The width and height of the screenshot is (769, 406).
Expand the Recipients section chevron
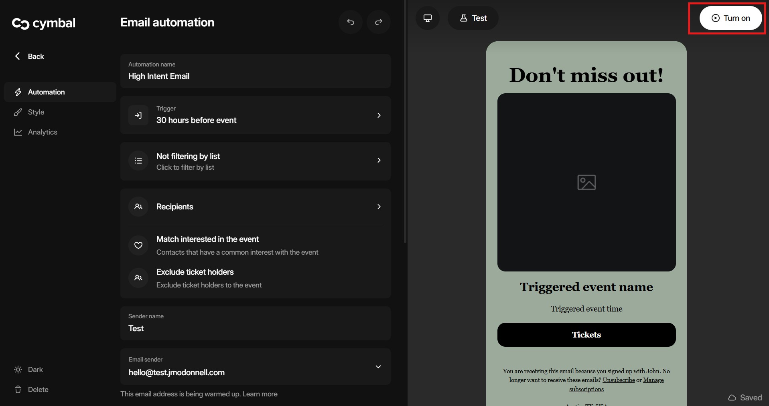[x=379, y=207]
